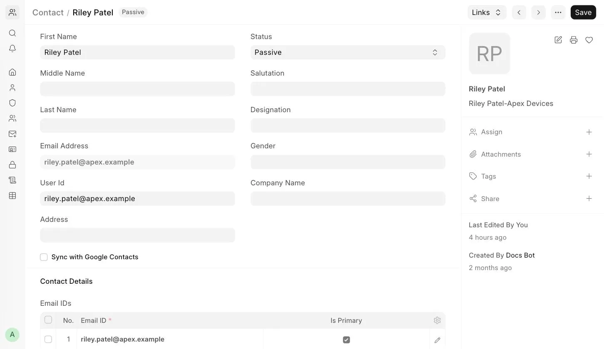Image resolution: width=604 pixels, height=349 pixels.
Task: Open the ID card icon in sidebar
Action: click(12, 149)
